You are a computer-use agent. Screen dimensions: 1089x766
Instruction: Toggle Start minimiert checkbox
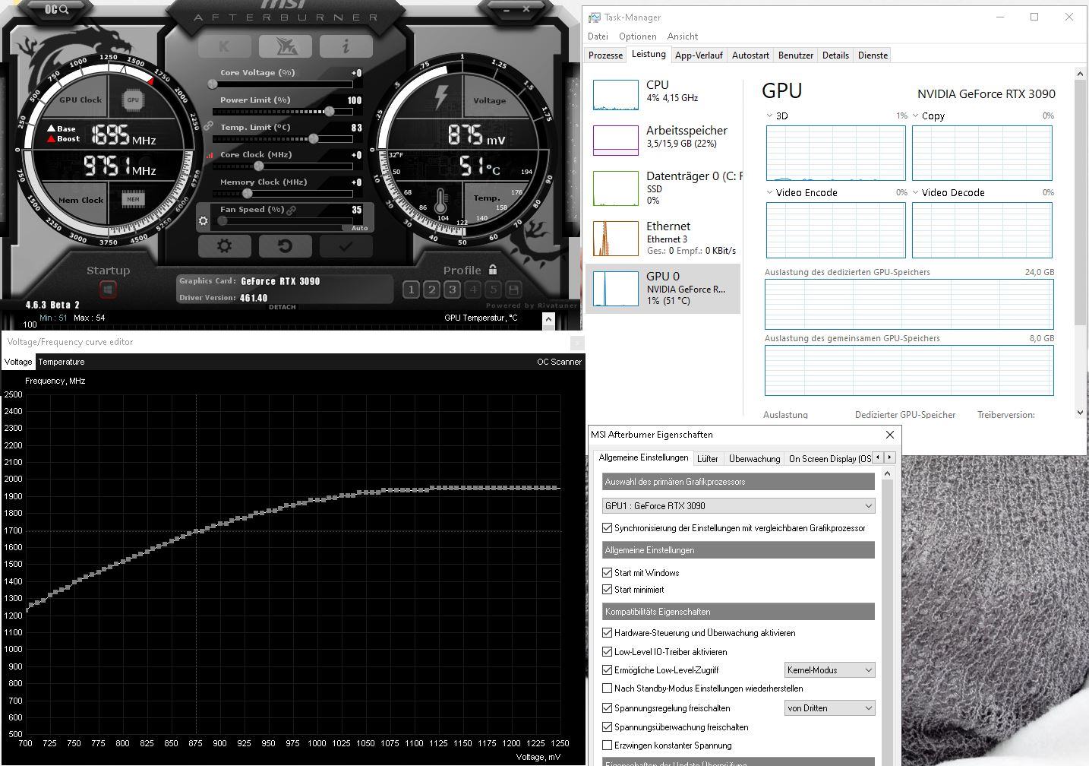coord(607,590)
